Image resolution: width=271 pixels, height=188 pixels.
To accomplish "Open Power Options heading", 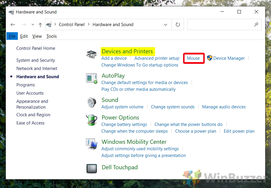I will click(x=120, y=117).
